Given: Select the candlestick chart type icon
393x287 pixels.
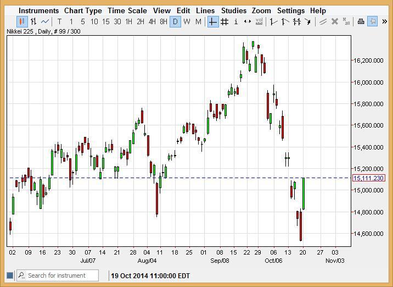Looking at the screenshot, I should [22, 22].
